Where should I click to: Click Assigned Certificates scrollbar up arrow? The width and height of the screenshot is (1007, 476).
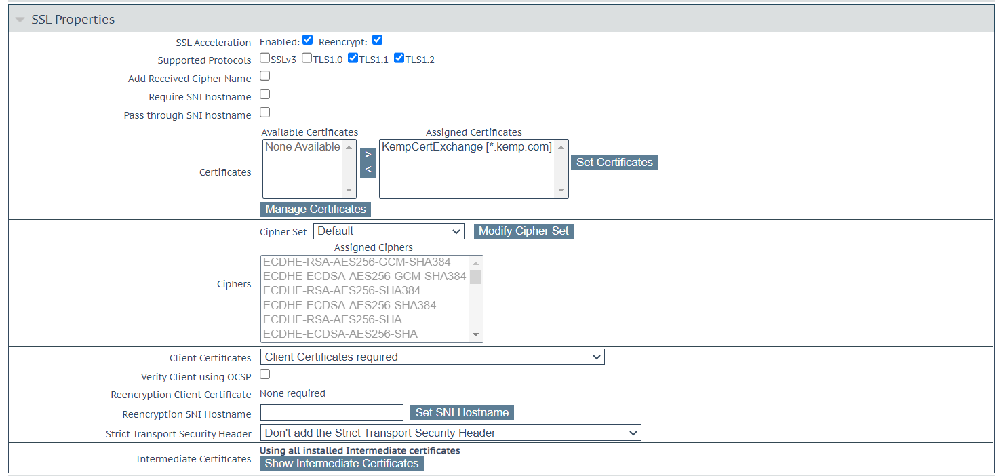pos(561,147)
